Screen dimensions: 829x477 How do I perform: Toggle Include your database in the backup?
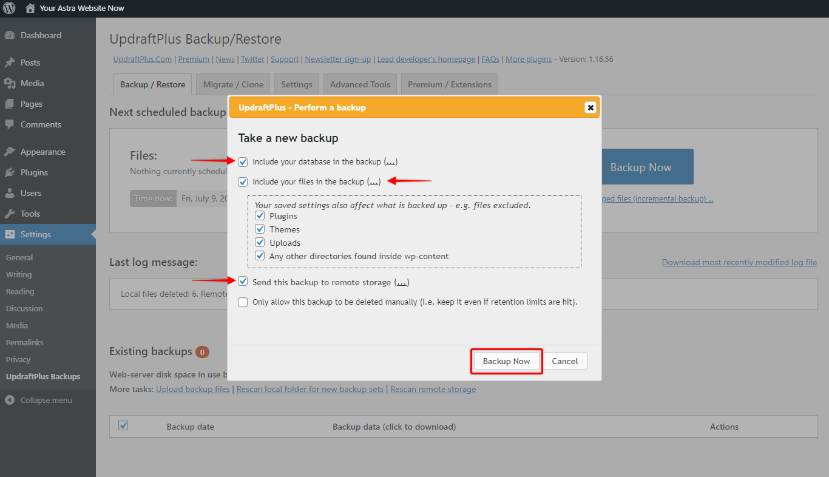pyautogui.click(x=243, y=162)
